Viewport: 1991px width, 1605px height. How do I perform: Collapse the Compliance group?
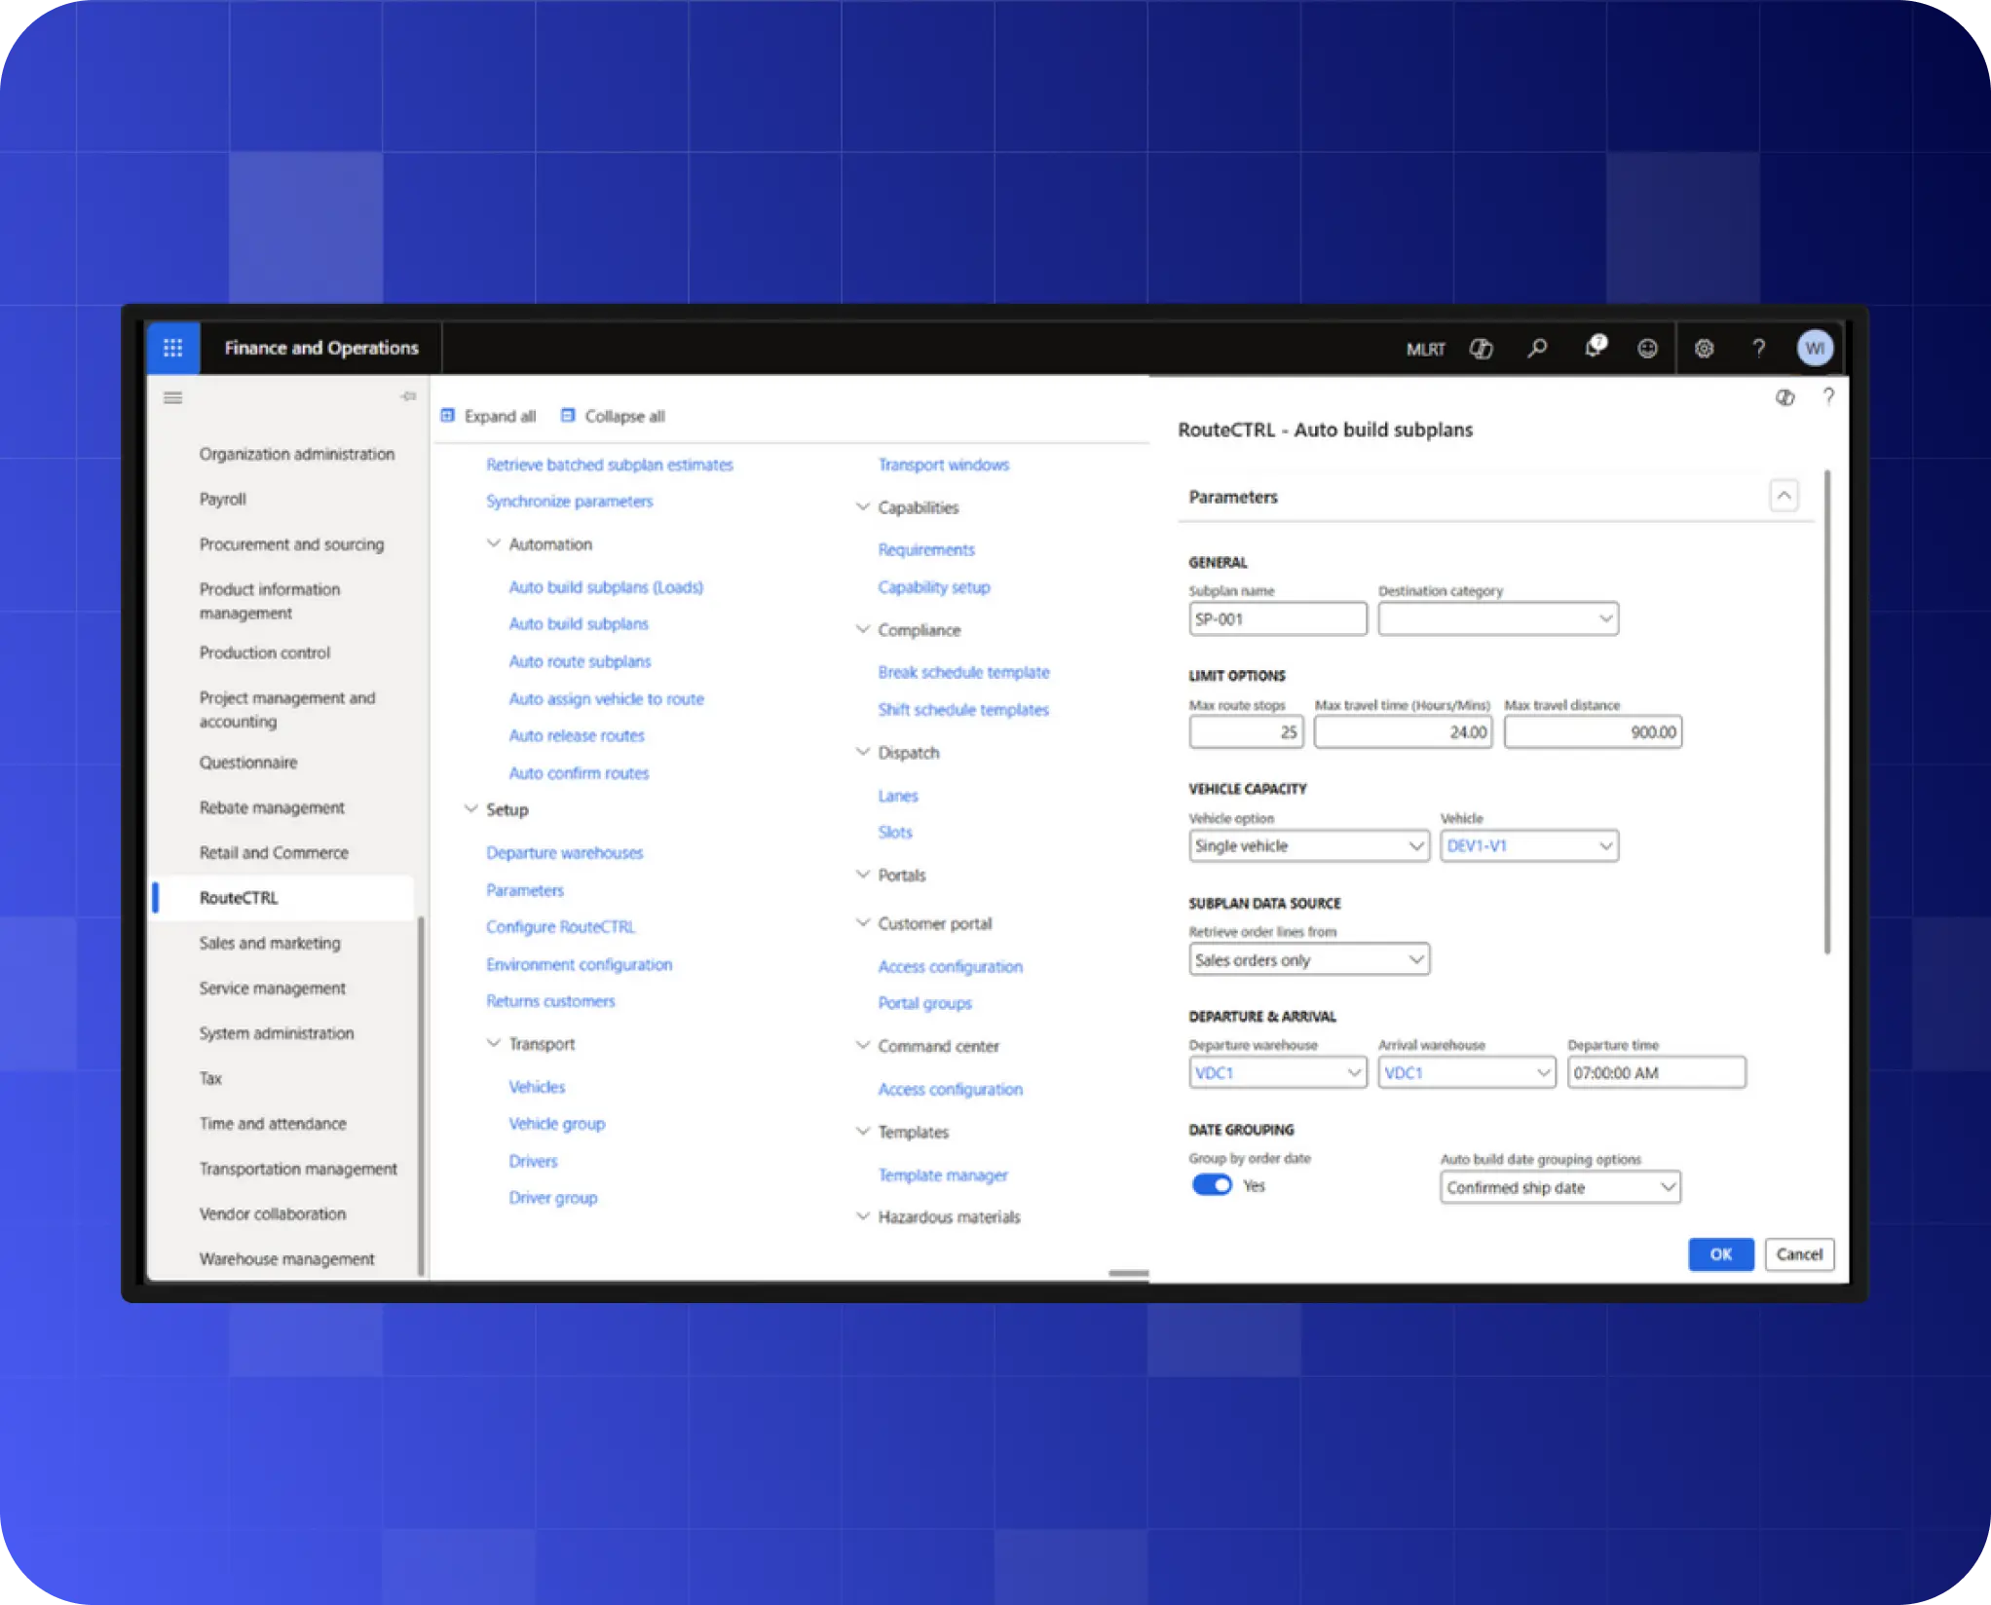pos(862,629)
